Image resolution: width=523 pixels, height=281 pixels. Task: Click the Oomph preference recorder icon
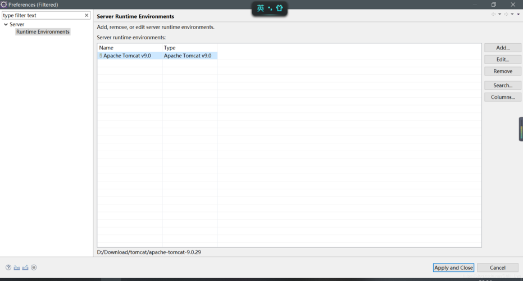point(34,268)
